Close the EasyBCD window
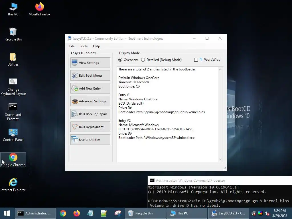 [x=220, y=38]
